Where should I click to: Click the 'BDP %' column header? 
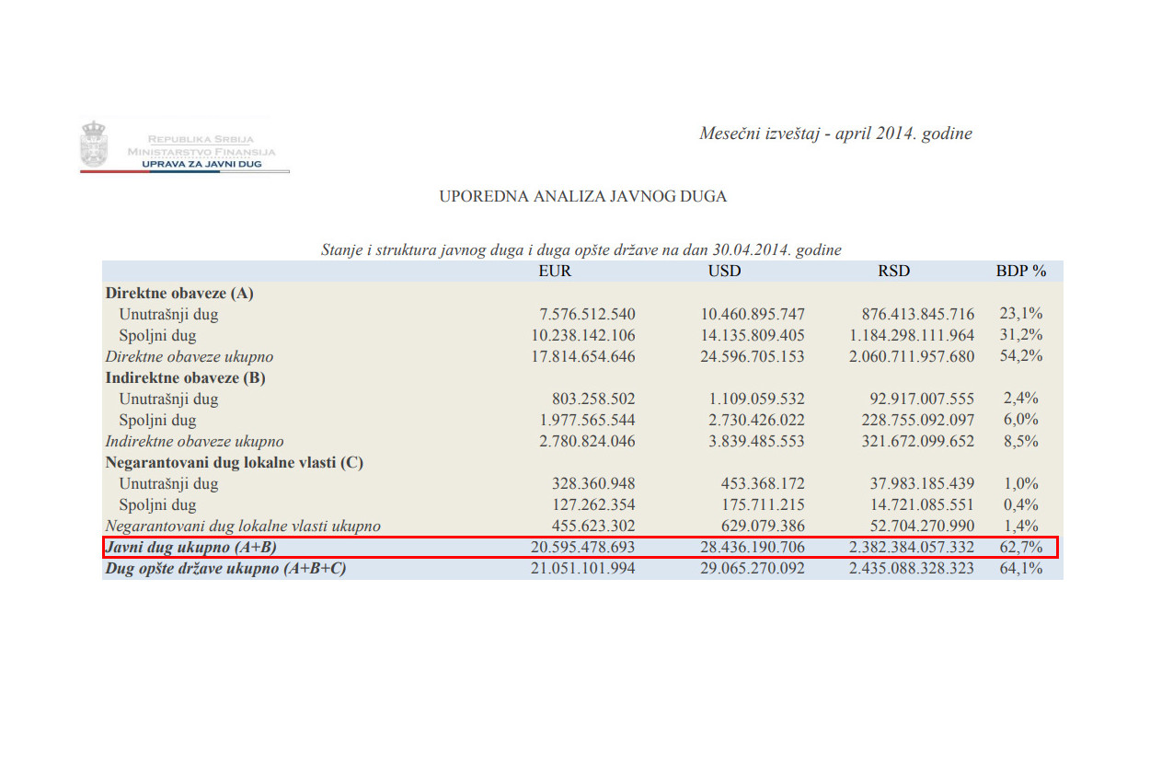(x=1020, y=271)
